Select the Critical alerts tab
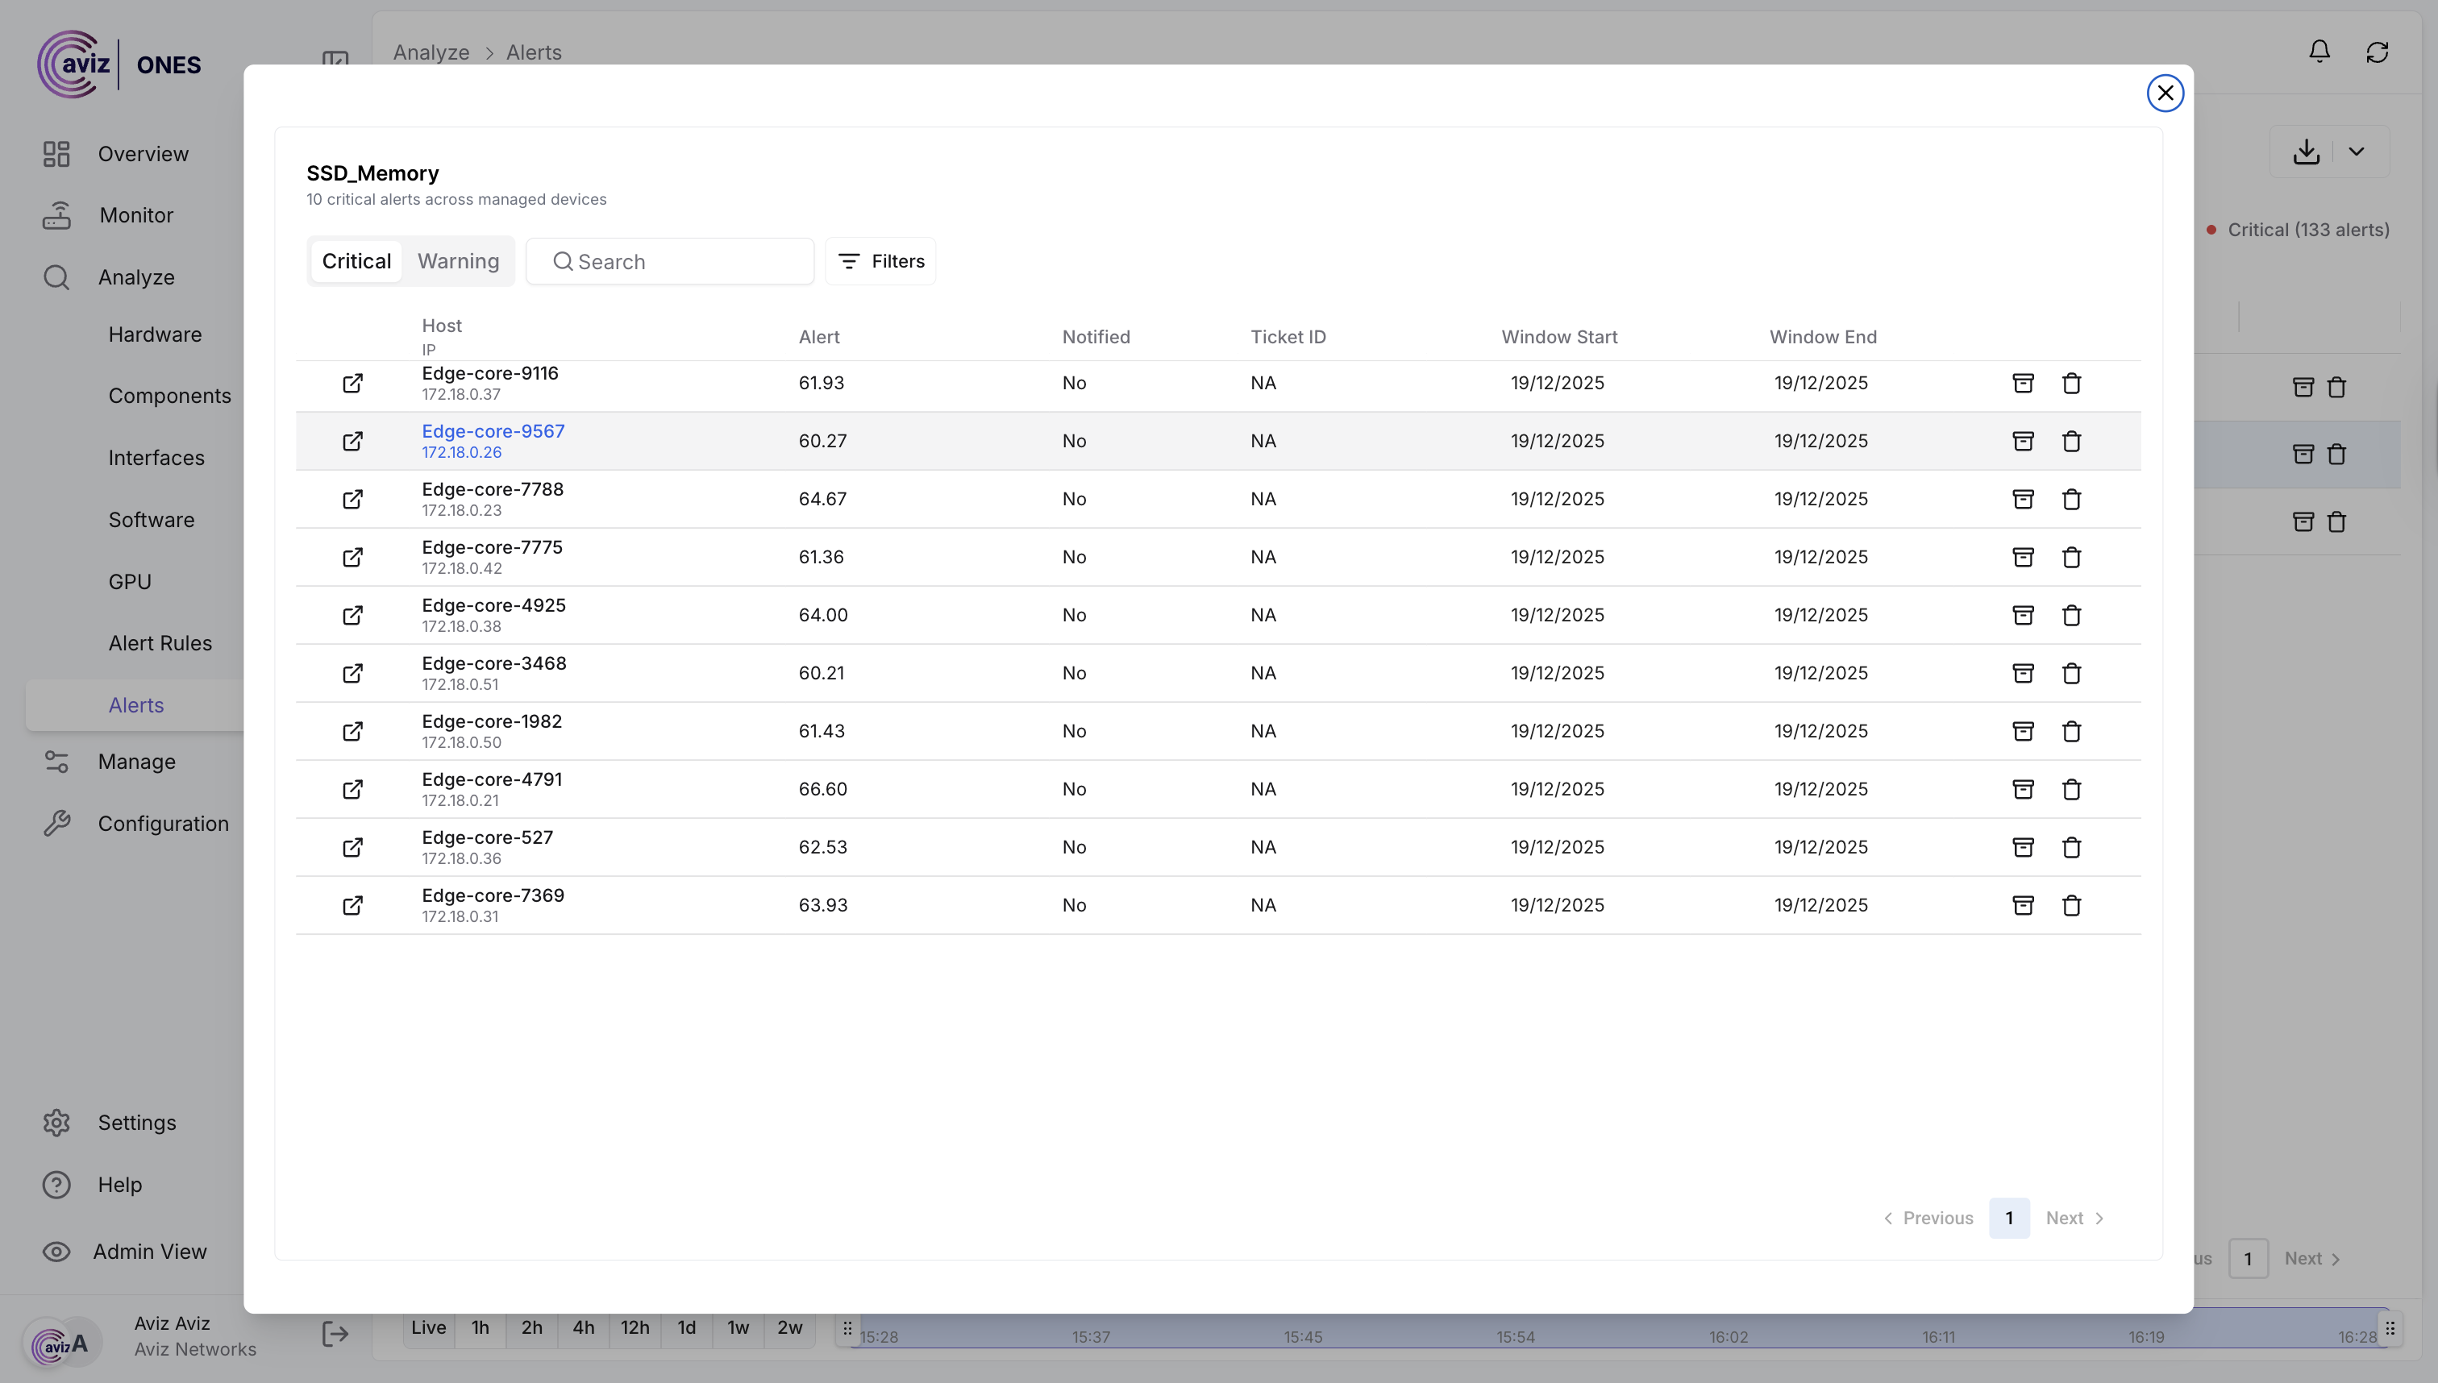The image size is (2438, 1383). click(356, 261)
